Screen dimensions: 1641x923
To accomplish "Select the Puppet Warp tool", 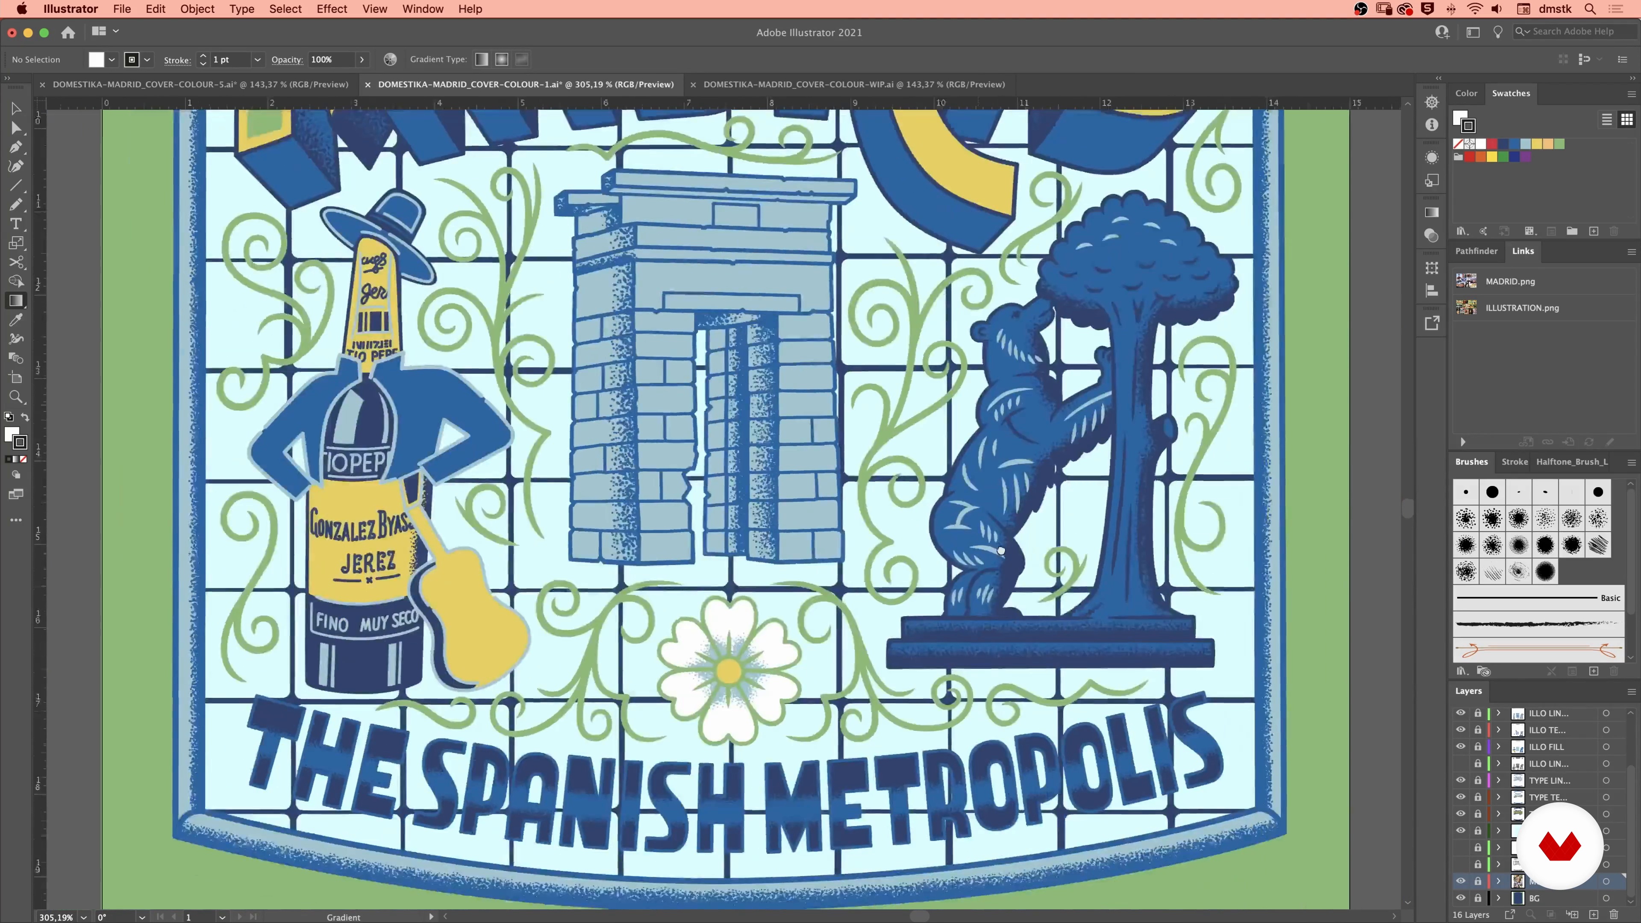I will [x=16, y=339].
